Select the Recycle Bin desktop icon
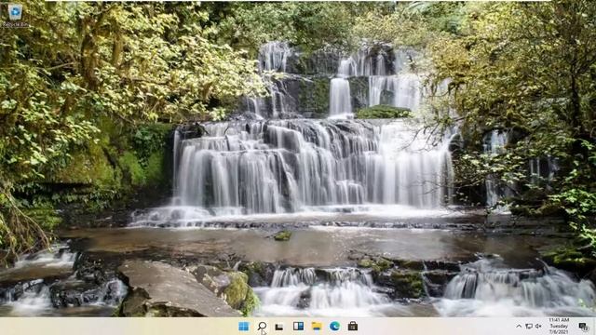The width and height of the screenshot is (596, 335). coord(15,16)
